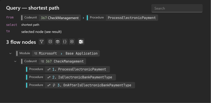Click the 'shortest path' select value
Screen dimensions: 211x103
30,25
